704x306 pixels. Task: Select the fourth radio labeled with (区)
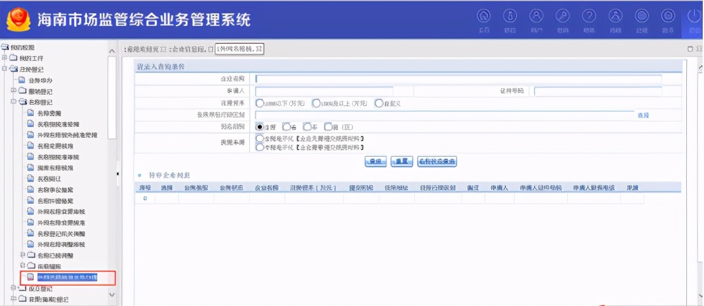(x=328, y=126)
